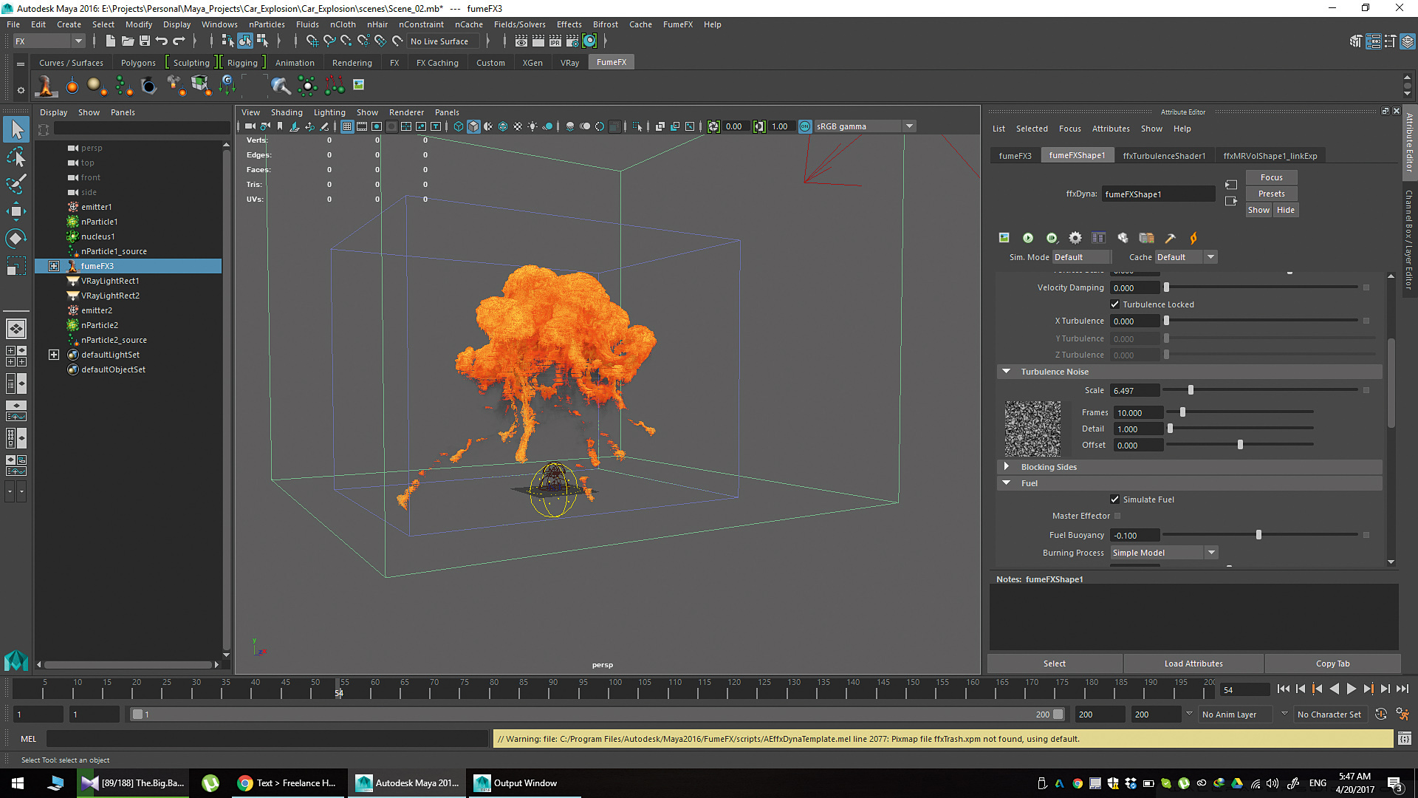Click the Presets button

click(1271, 194)
